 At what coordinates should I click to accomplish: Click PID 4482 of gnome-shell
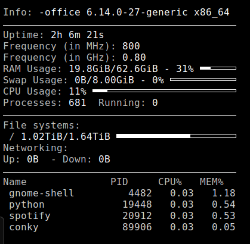(x=140, y=193)
